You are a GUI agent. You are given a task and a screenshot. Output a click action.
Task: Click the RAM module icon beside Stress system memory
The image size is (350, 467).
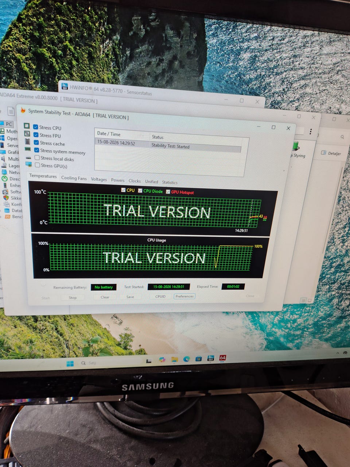click(28, 149)
